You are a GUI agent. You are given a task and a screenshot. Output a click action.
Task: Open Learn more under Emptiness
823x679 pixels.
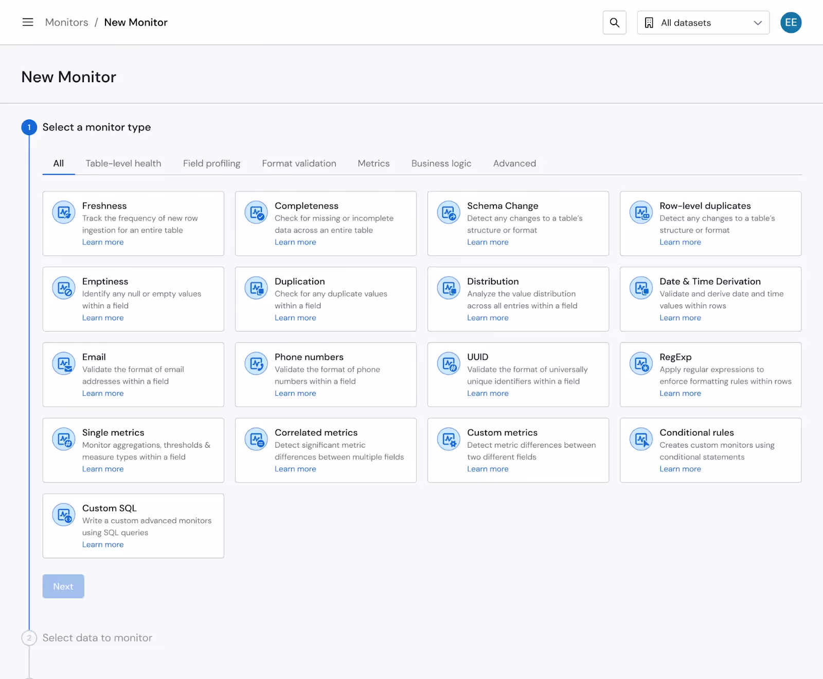103,318
